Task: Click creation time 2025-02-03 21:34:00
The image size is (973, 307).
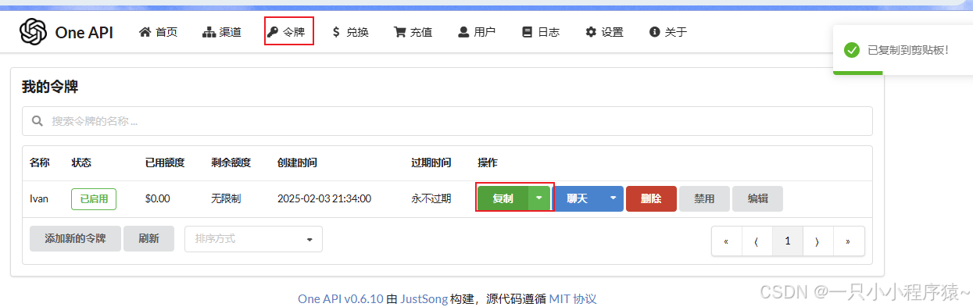Action: coord(324,198)
